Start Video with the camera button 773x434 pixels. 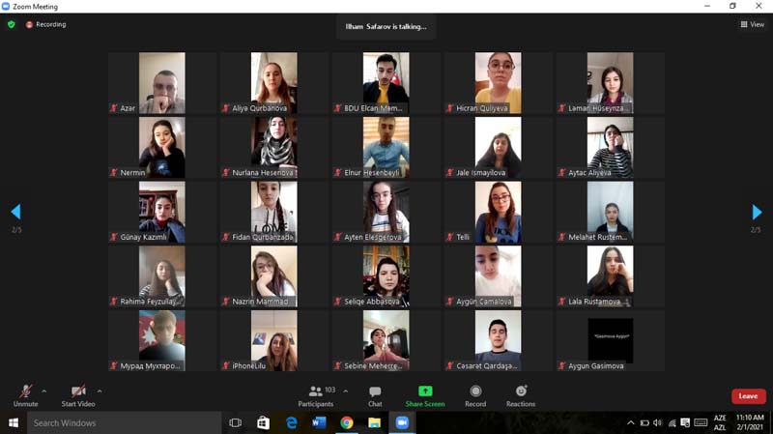[x=78, y=392]
